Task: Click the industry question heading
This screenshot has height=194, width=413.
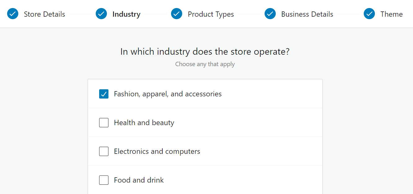Action: tap(205, 51)
